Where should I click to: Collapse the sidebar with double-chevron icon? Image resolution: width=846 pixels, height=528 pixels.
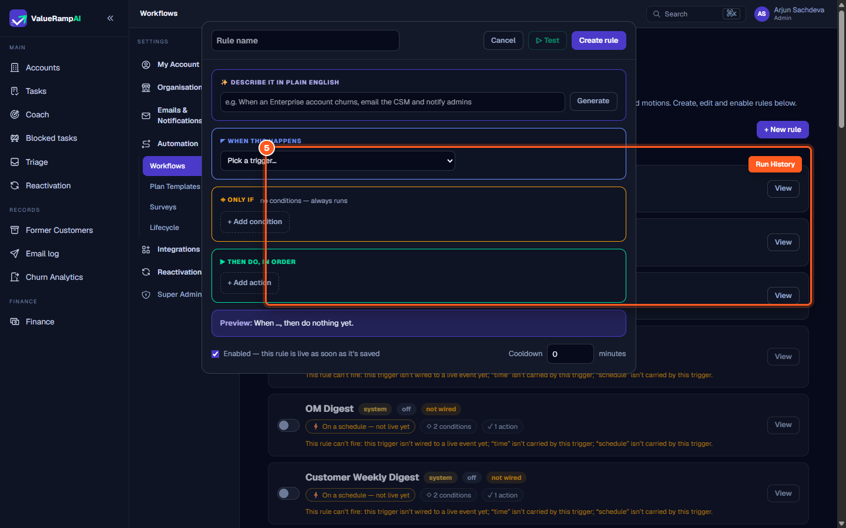[x=110, y=18]
